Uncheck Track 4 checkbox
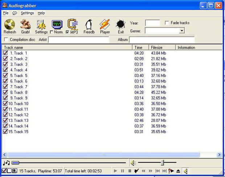 (5, 70)
